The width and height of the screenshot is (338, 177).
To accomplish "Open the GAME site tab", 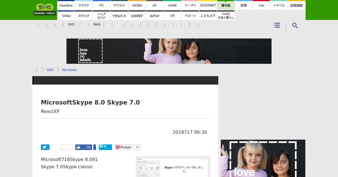I will (x=172, y=5).
